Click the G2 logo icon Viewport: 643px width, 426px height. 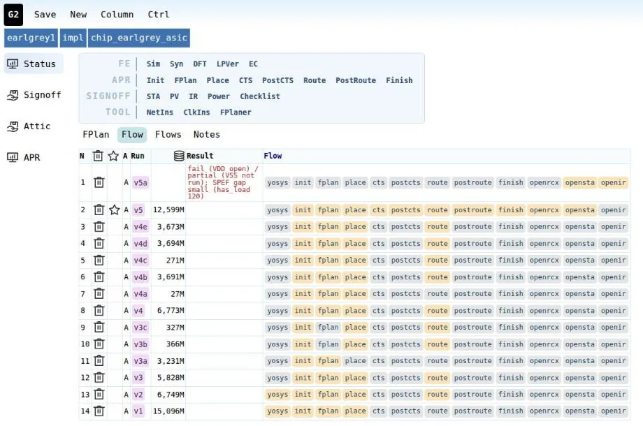click(13, 15)
